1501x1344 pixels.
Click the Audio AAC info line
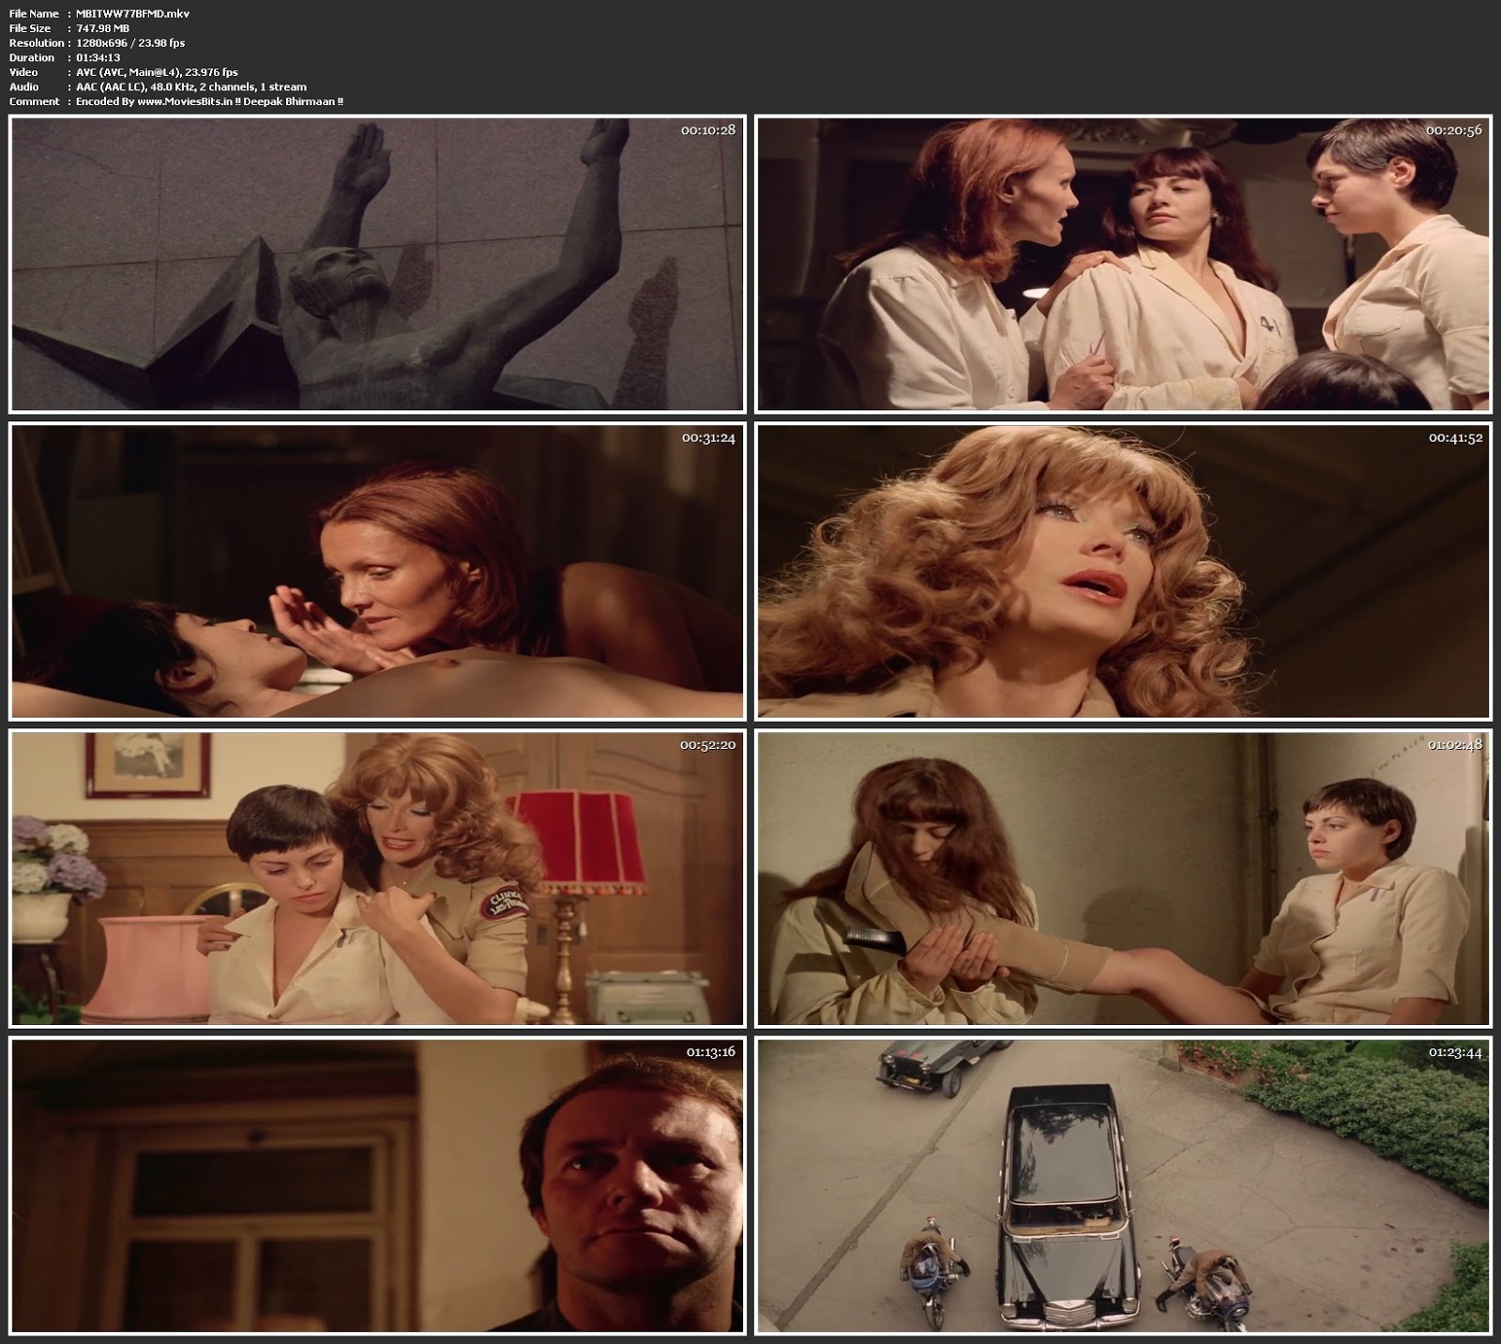coord(191,86)
